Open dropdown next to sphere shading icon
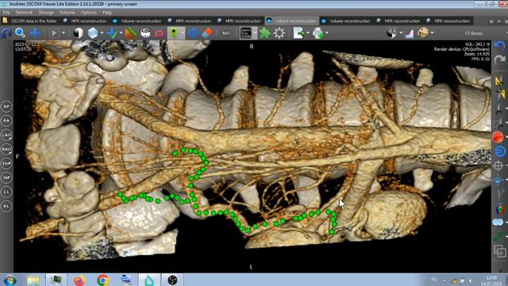Image resolution: width=508 pixels, height=286 pixels. (x=401, y=33)
